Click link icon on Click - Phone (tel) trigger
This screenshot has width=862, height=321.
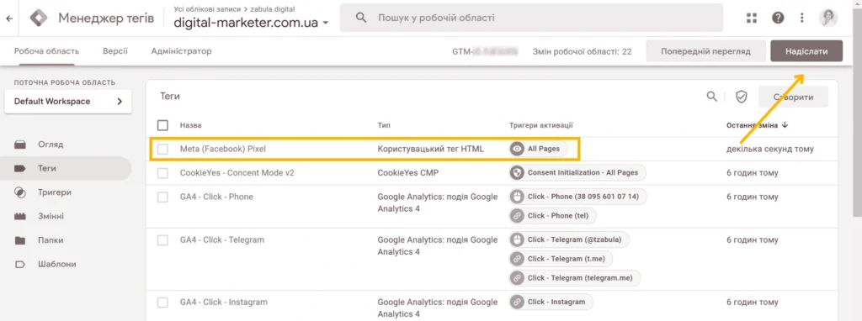pyautogui.click(x=517, y=216)
